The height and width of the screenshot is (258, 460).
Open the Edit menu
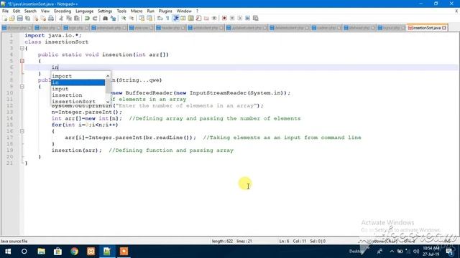[x=16, y=11]
